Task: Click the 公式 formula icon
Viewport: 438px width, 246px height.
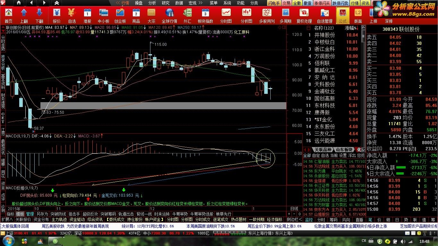Action: click(342, 15)
